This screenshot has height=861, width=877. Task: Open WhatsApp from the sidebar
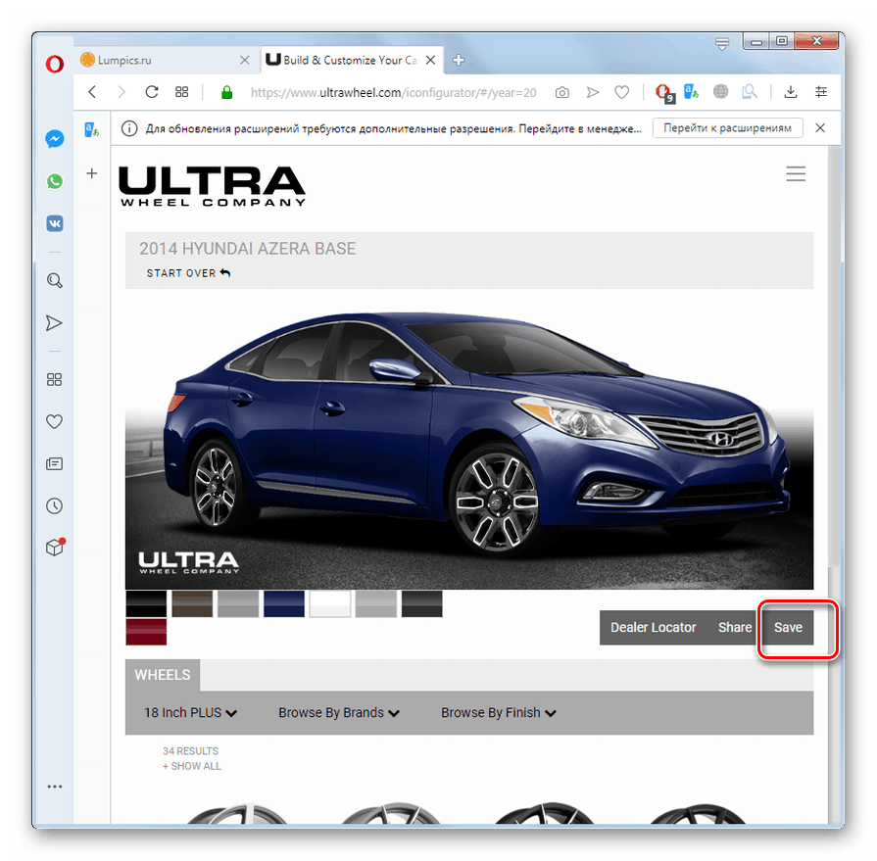(x=54, y=180)
